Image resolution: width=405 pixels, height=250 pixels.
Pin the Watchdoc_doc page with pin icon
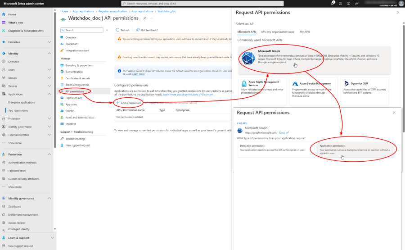coord(144,18)
